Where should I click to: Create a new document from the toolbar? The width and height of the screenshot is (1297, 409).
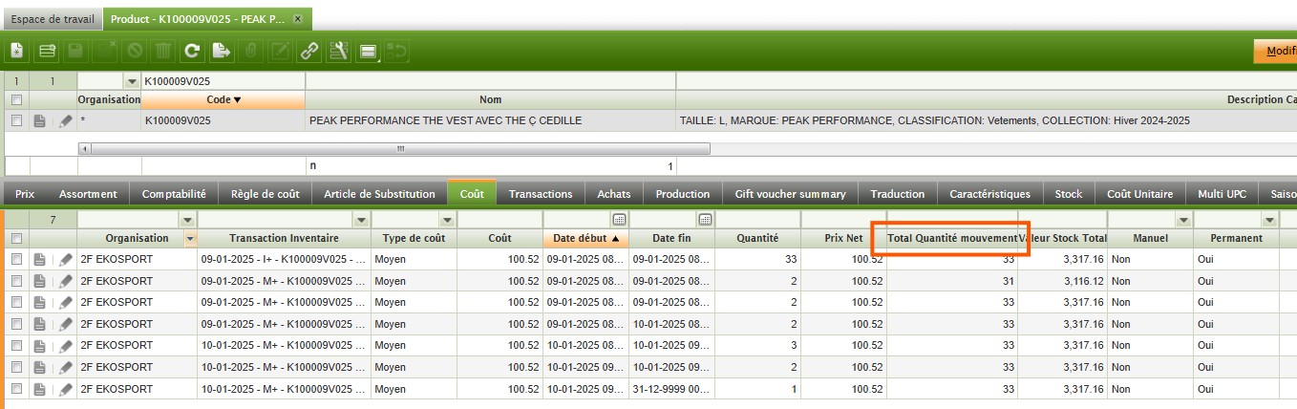coord(16,51)
